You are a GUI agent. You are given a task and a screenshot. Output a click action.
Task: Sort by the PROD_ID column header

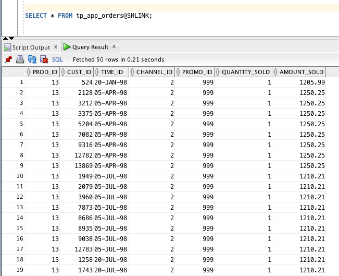click(45, 72)
